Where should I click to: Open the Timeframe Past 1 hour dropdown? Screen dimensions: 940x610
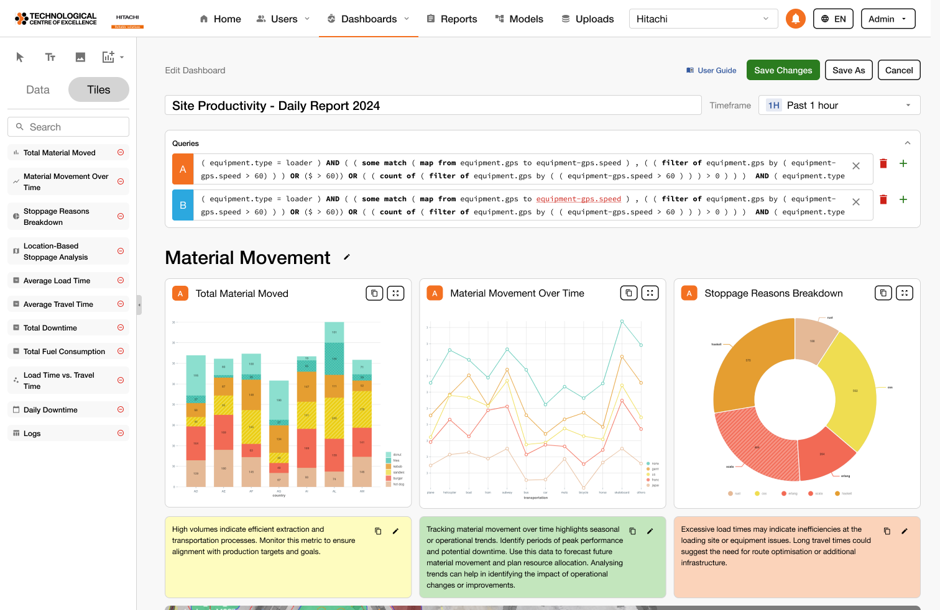click(x=839, y=106)
